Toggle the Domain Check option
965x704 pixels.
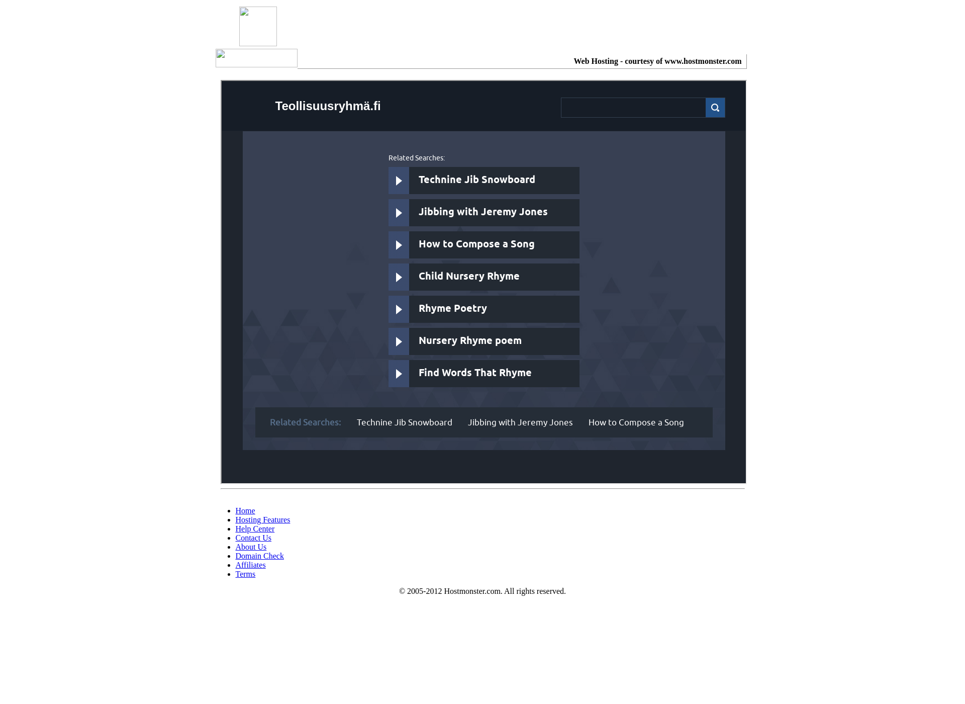tap(259, 556)
